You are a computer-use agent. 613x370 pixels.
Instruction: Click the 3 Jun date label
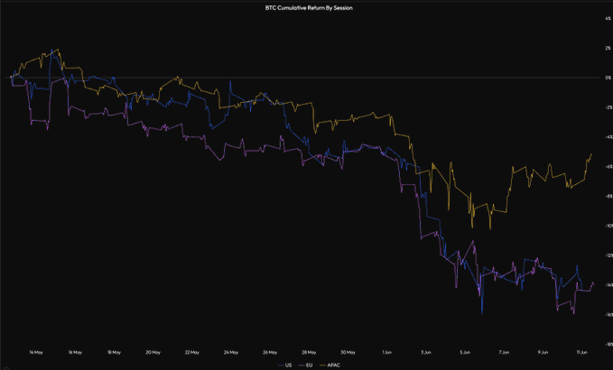(426, 353)
